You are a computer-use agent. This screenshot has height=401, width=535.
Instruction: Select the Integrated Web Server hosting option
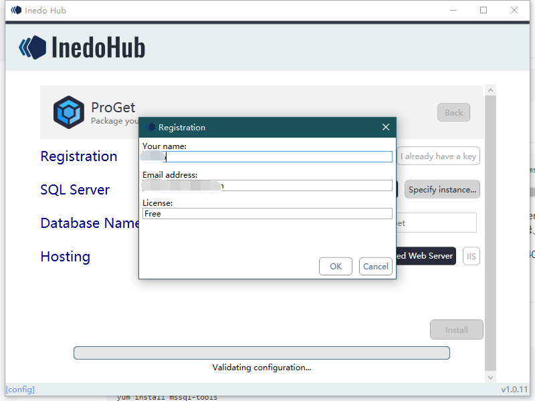point(425,256)
